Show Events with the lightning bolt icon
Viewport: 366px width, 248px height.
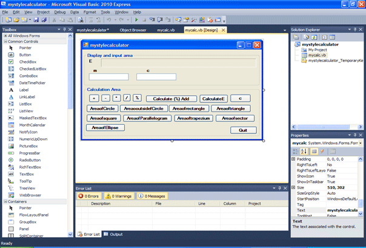pos(322,152)
